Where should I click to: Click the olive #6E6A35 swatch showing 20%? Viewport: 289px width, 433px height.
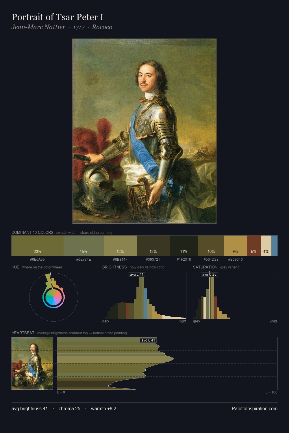click(38, 246)
